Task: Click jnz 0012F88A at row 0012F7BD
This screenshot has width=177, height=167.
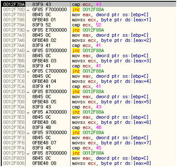Action: pos(88,71)
